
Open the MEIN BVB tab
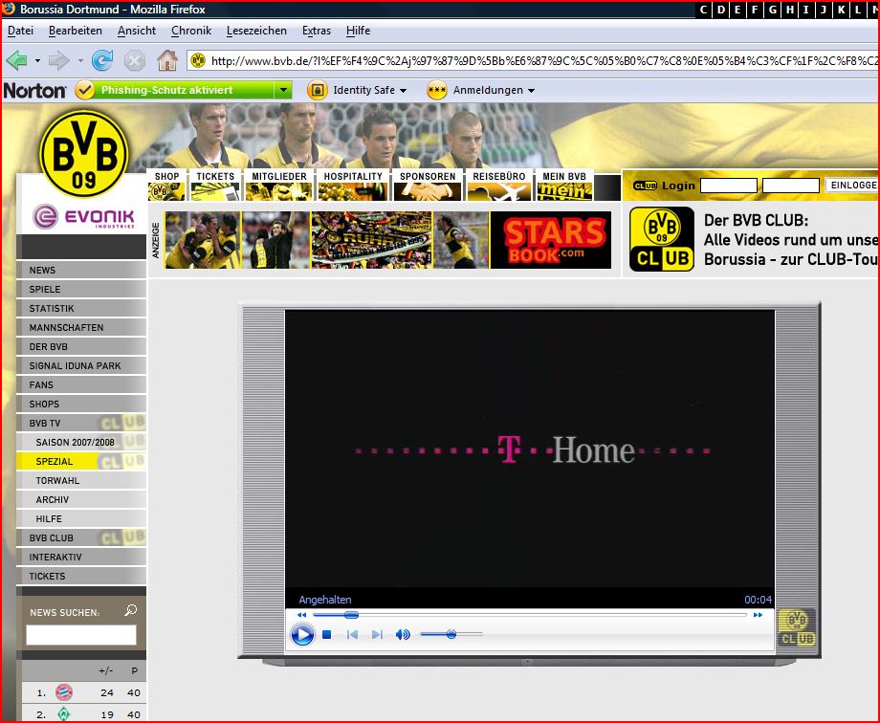pos(564,185)
